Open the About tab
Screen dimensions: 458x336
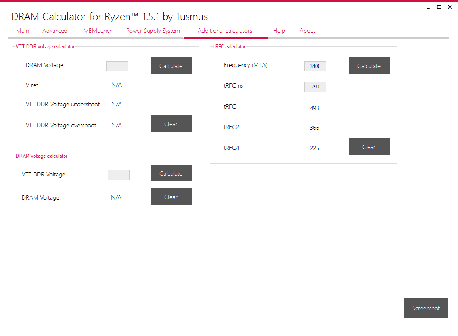(307, 31)
